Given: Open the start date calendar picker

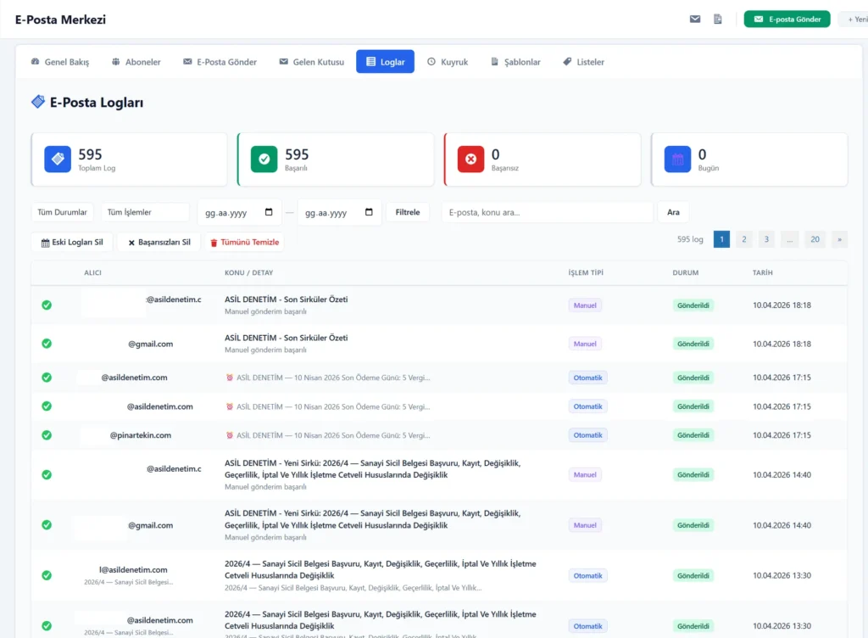Looking at the screenshot, I should point(269,212).
